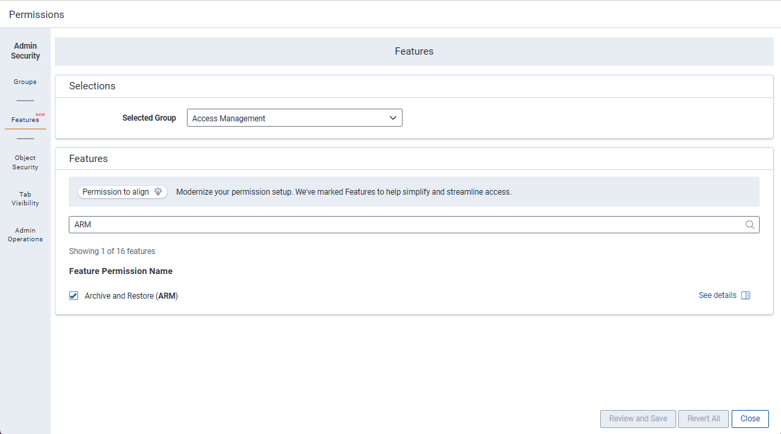The width and height of the screenshot is (781, 434).
Task: Click the Permission to align badge
Action: 122,191
